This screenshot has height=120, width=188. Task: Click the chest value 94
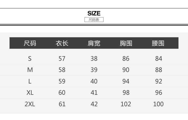coord(126,81)
